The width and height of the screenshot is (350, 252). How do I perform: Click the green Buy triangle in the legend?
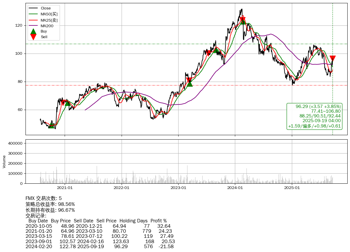(34, 31)
